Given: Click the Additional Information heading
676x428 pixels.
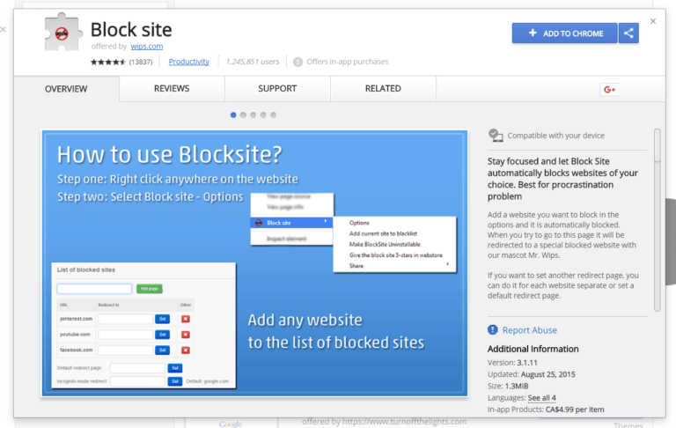Looking at the screenshot, I should [533, 349].
